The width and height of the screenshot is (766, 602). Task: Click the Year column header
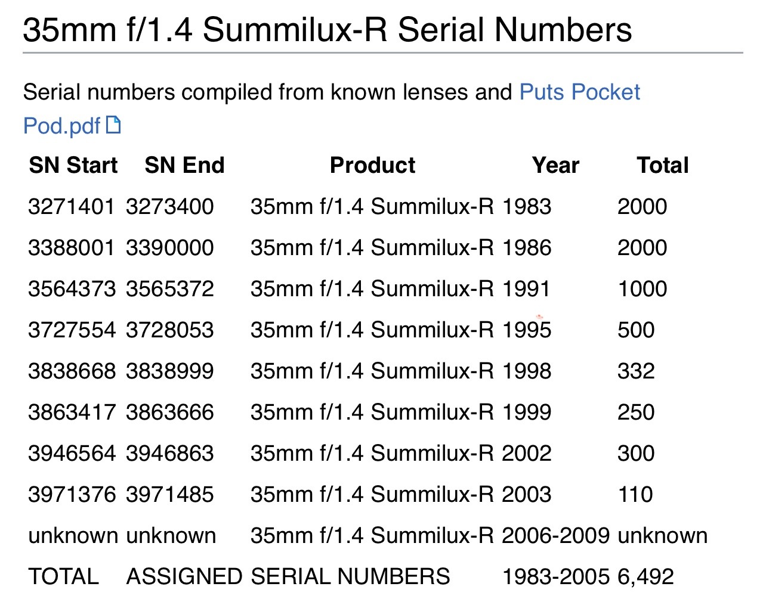point(555,165)
